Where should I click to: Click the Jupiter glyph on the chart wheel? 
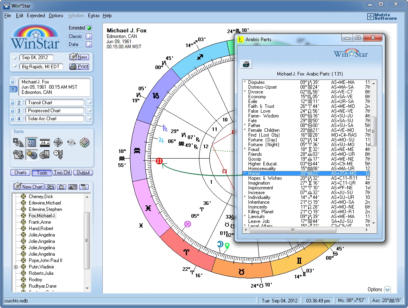(161, 140)
